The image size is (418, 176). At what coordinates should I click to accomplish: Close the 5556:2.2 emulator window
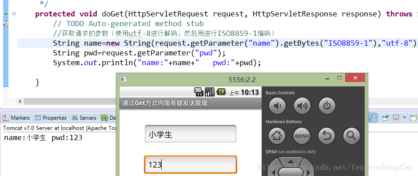click(355, 78)
